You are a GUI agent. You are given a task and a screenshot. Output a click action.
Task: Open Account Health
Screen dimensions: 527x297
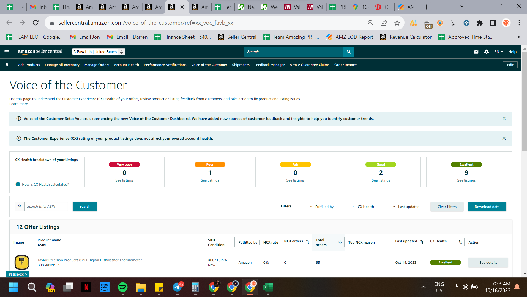[127, 65]
